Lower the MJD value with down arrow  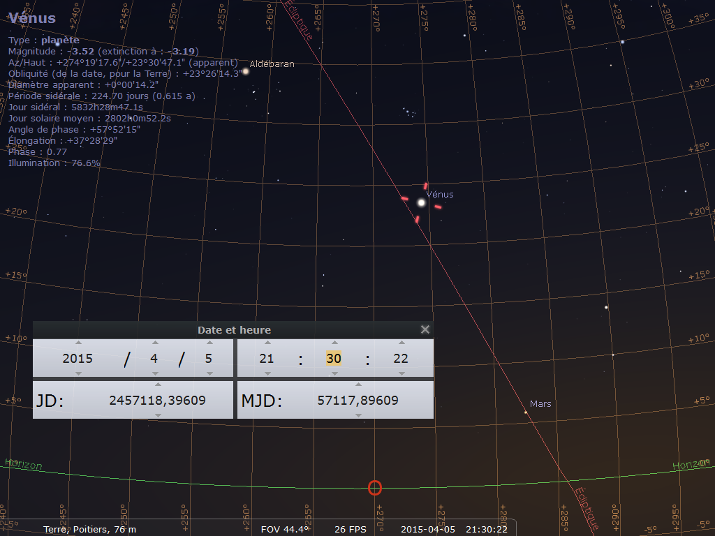[x=358, y=415]
